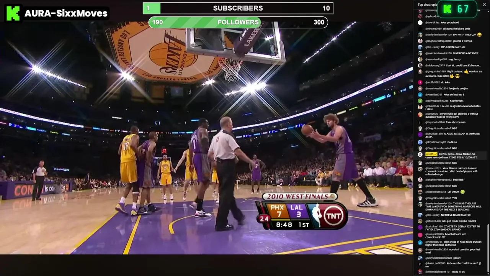Open avatar beside 'giannis a warrios' message

(x=420, y=41)
